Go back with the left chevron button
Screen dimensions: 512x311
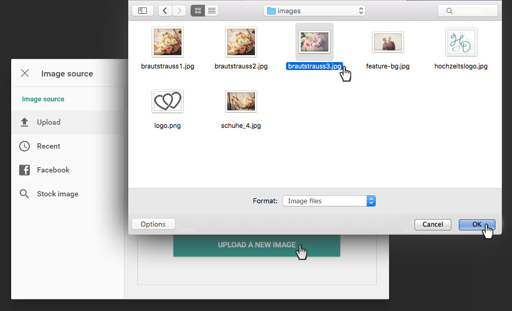click(165, 11)
